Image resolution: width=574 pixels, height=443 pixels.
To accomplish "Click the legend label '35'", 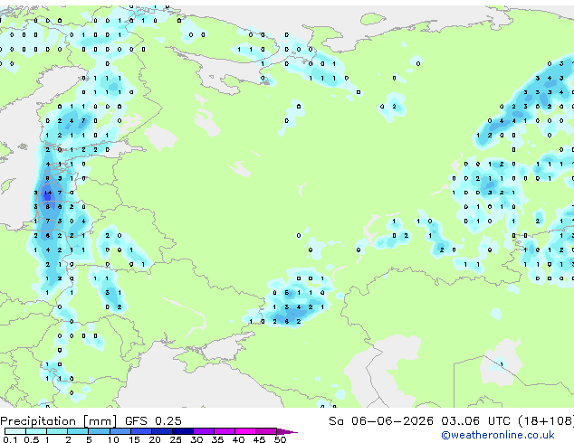I will click(x=217, y=439).
